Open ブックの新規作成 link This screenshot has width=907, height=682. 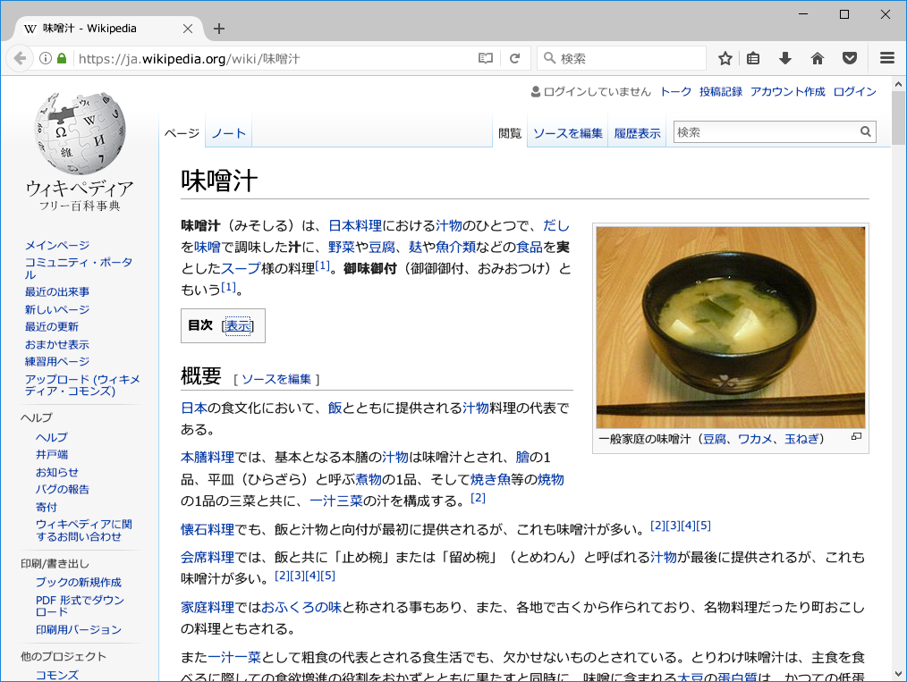pos(79,582)
